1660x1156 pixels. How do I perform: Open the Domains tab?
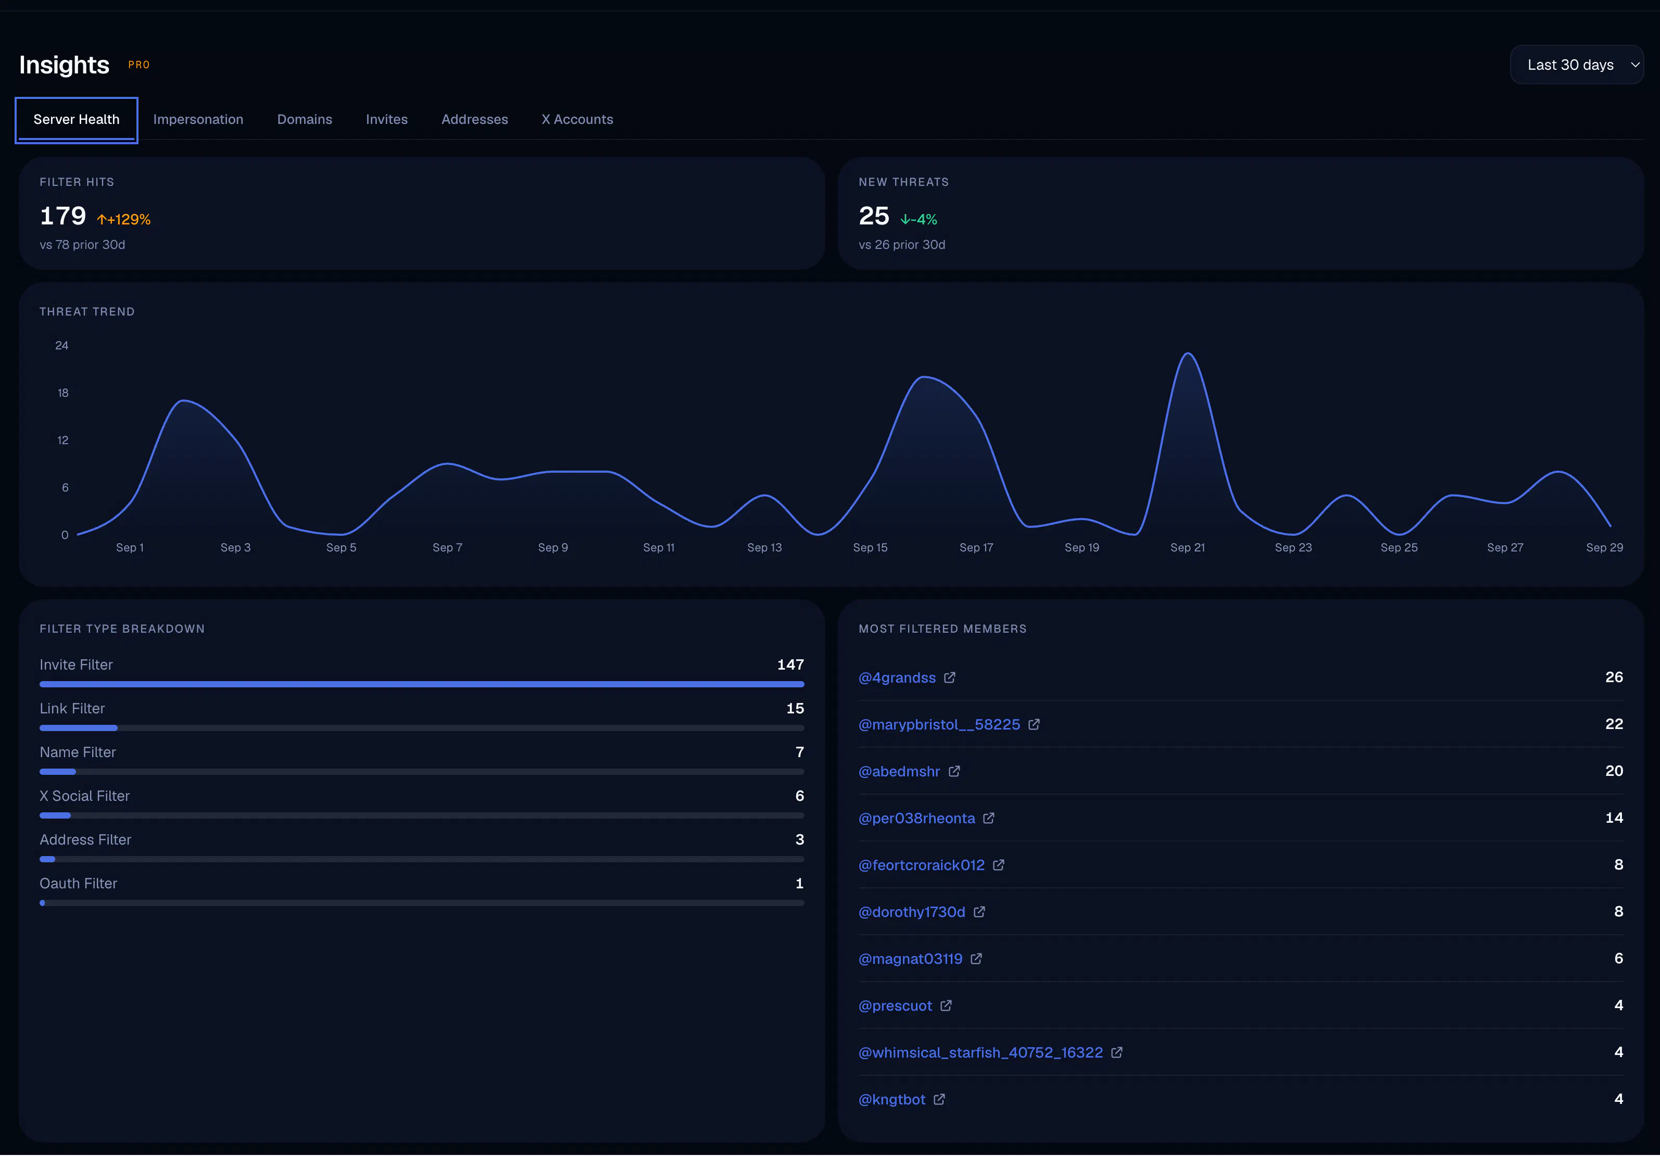pyautogui.click(x=305, y=119)
